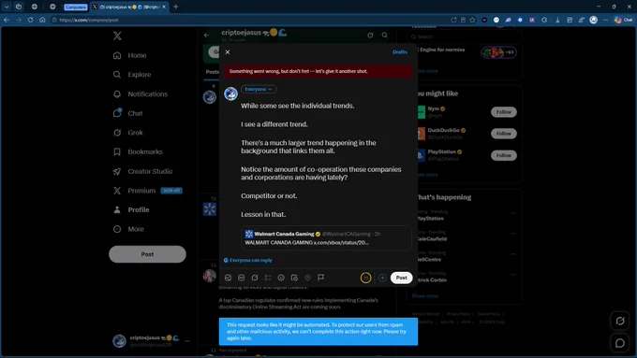Screen dimensions: 637x358
Task: Add a GIF to the post
Action: point(242,278)
